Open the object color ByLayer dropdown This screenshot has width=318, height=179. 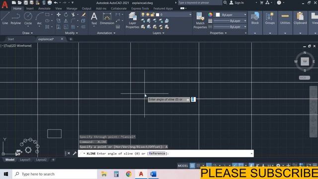(231, 15)
